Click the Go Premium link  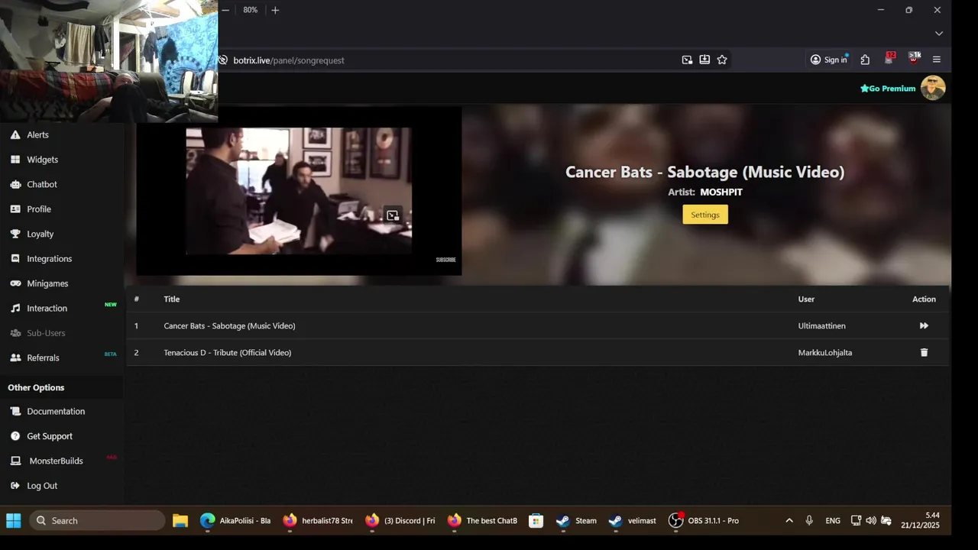click(x=888, y=89)
